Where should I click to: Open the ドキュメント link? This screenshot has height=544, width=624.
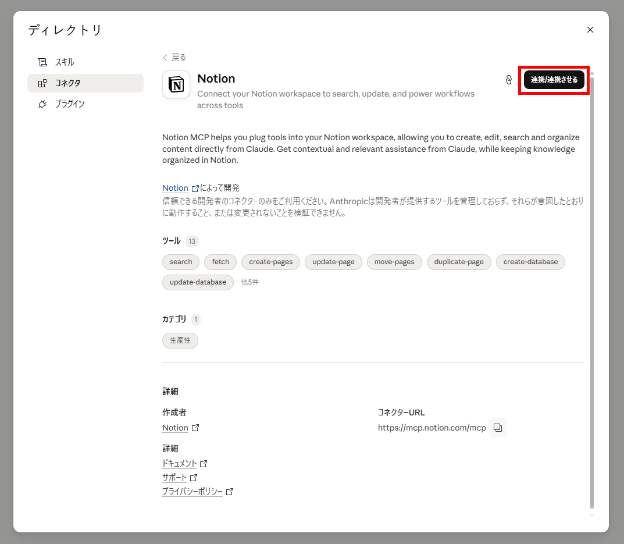(x=180, y=464)
